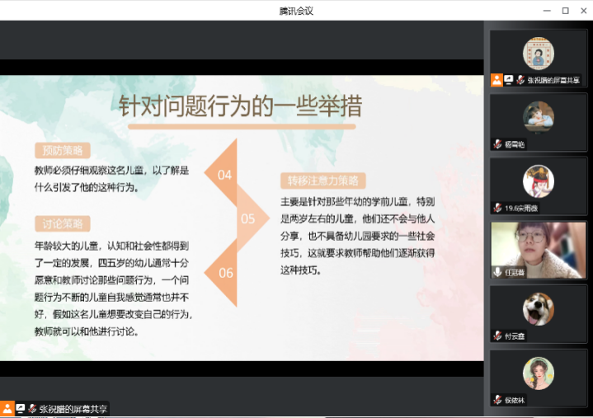Click screen share icon in bottom-left label
Viewport: 593px width, 418px height.
click(x=21, y=408)
